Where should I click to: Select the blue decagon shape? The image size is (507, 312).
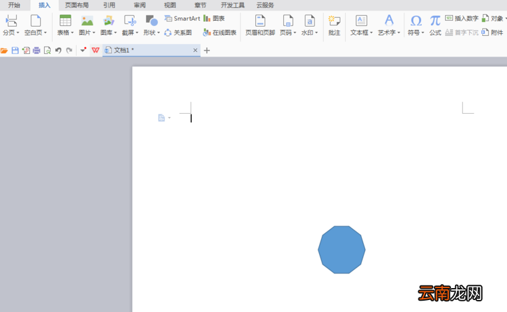(x=342, y=249)
